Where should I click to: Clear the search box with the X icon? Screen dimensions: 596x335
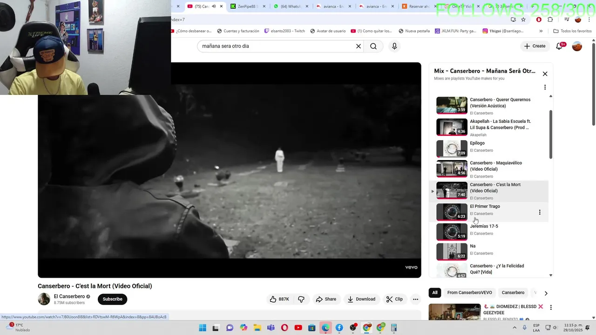pyautogui.click(x=359, y=46)
